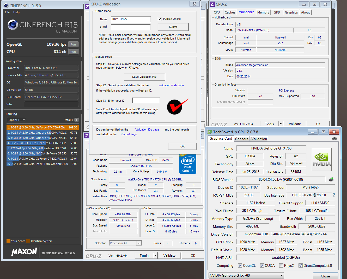The image size is (347, 279).
Task: Run the CPU benchmark
Action: pos(73,52)
